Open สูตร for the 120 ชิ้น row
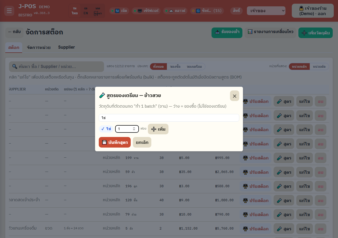The image size is (338, 238). [284, 200]
